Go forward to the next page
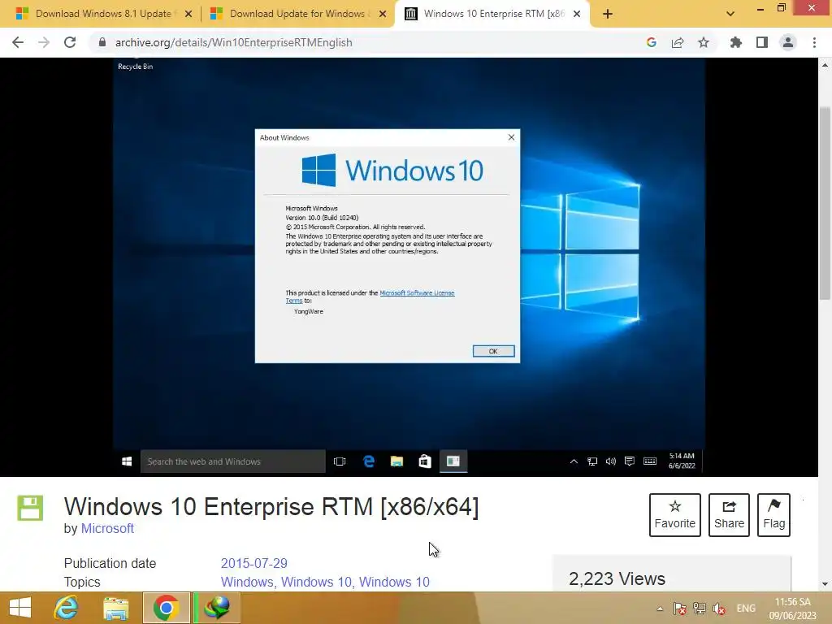This screenshot has height=624, width=832. click(x=44, y=42)
